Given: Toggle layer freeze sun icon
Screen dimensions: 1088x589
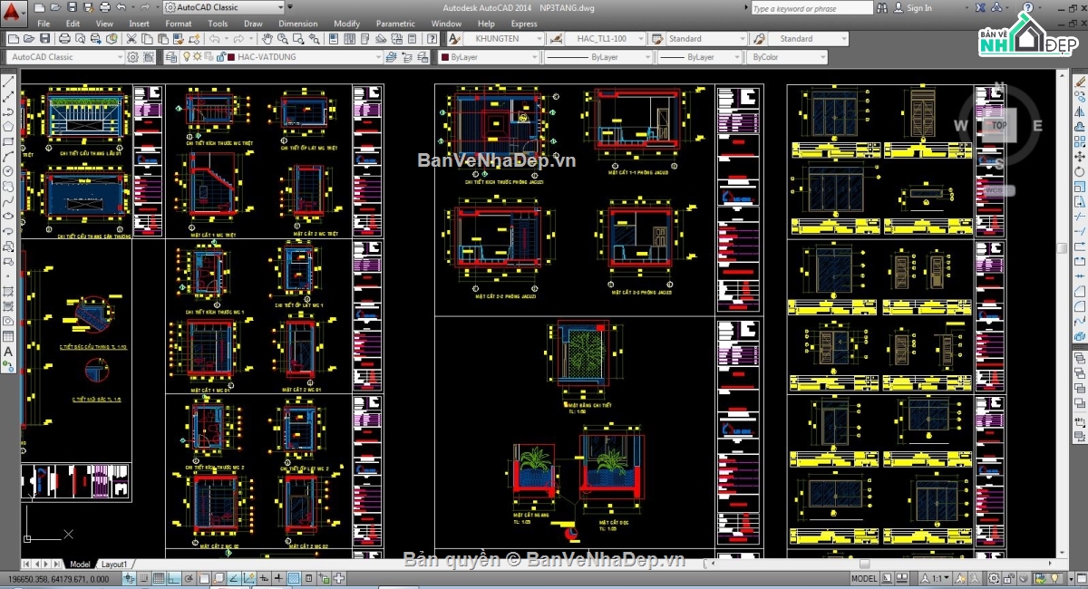Looking at the screenshot, I should 197,57.
